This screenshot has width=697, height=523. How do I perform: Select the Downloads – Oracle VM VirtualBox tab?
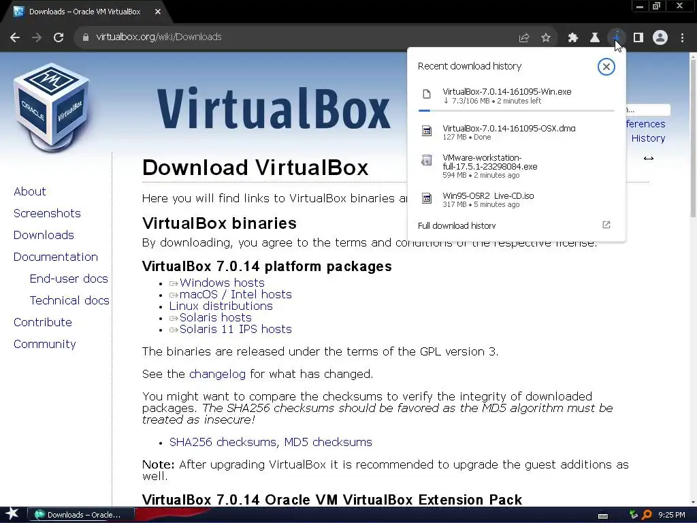tap(84, 12)
